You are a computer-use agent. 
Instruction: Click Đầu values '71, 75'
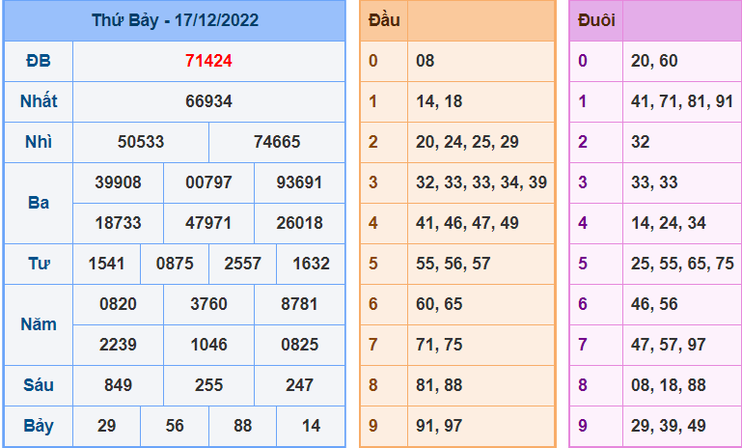(439, 345)
